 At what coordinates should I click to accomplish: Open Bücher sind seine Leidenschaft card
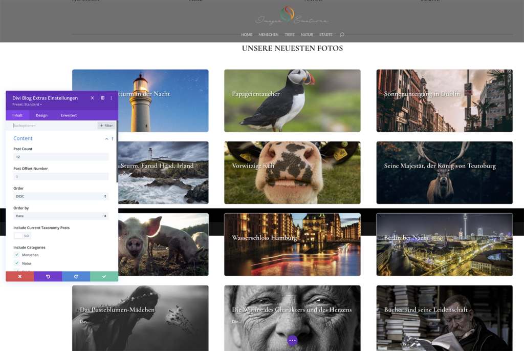[x=445, y=318]
